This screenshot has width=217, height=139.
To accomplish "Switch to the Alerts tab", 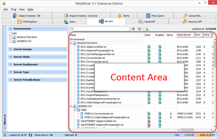I will click(124, 16).
